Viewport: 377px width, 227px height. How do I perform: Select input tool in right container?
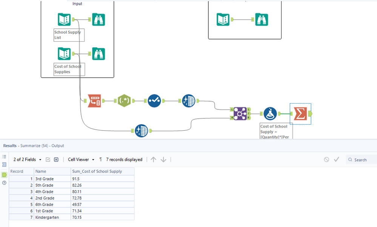click(x=223, y=20)
